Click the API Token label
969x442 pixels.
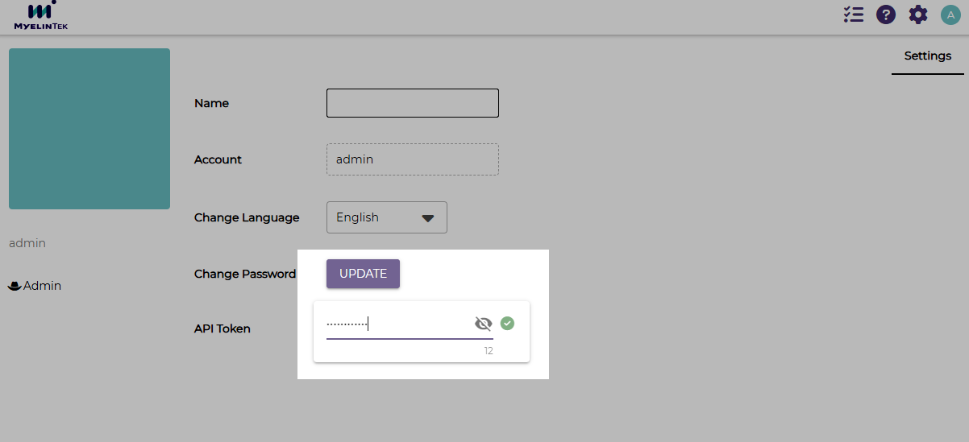[222, 328]
